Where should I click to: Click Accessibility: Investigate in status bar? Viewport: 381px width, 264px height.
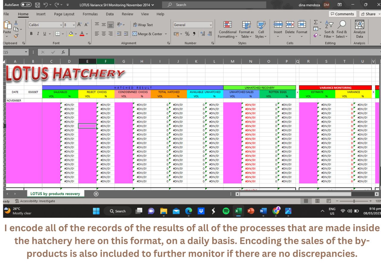click(x=35, y=201)
